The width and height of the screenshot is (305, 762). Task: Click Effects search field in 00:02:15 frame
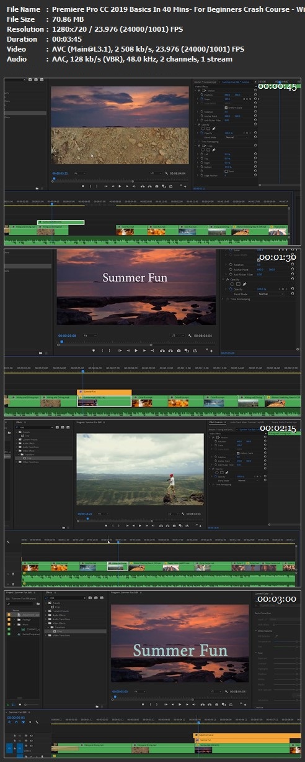pyautogui.click(x=35, y=427)
